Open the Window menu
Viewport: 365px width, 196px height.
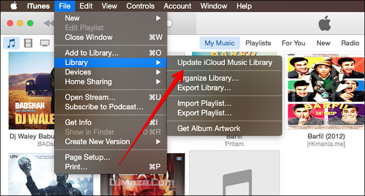point(214,6)
